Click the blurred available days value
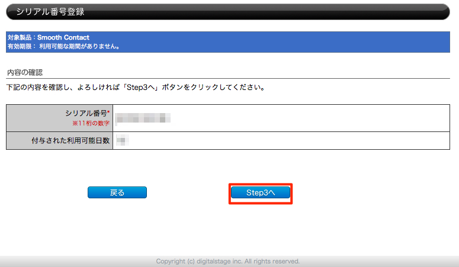Viewport: 459px width, 267px height. [123, 140]
